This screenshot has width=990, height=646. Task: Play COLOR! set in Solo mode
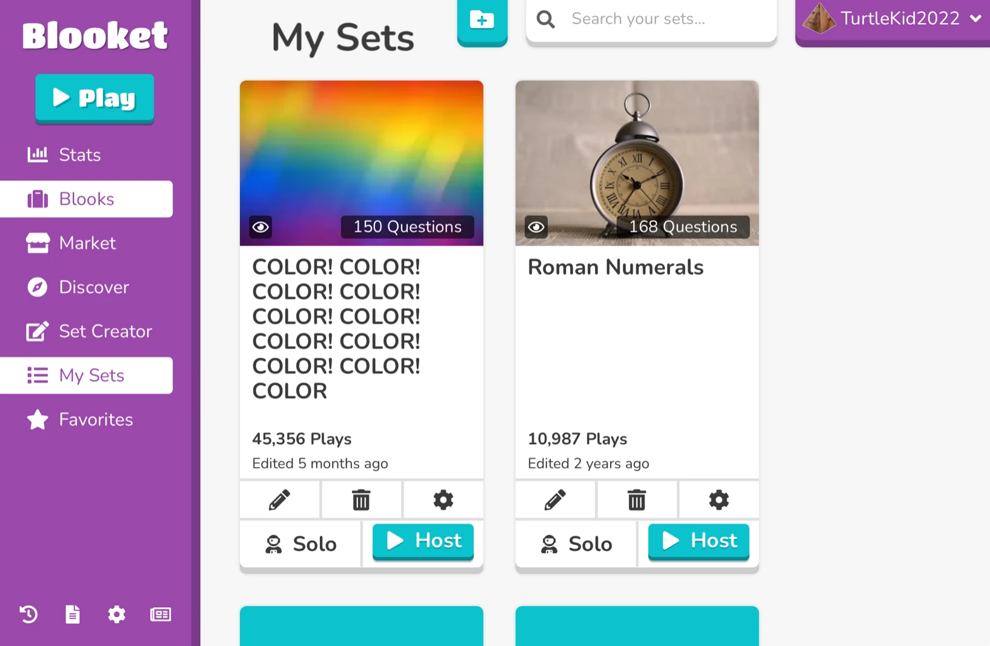click(x=301, y=544)
